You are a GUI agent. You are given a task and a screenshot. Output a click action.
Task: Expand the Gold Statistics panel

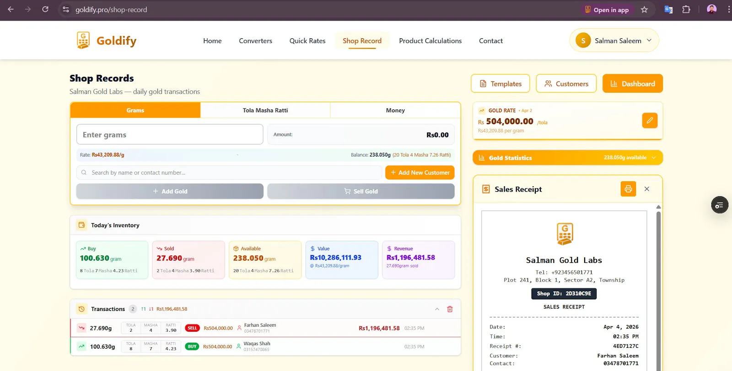pos(568,157)
